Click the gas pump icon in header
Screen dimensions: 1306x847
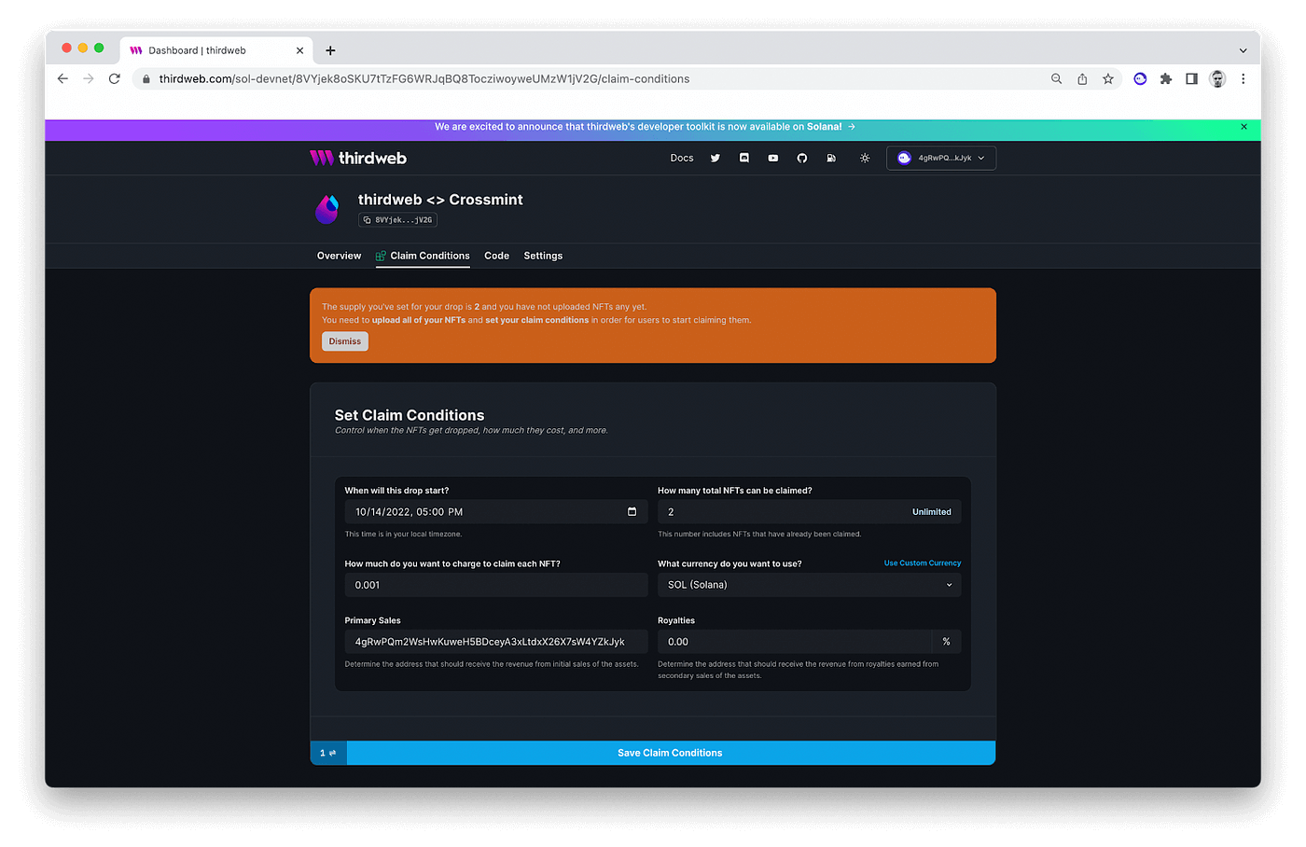tap(831, 159)
